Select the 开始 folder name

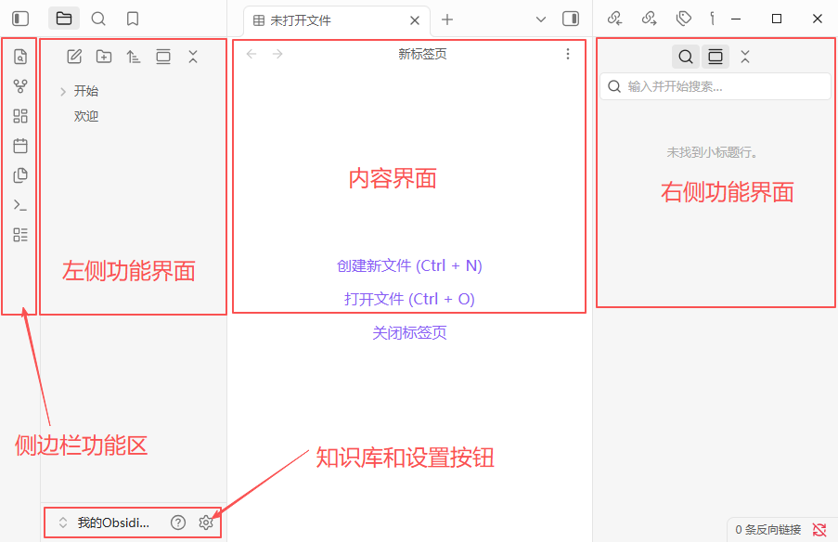[x=86, y=91]
